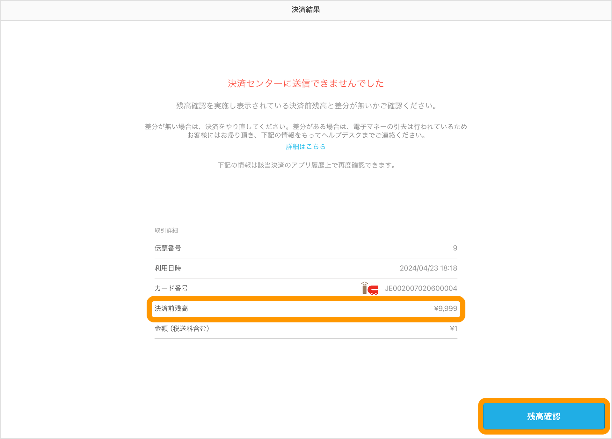The width and height of the screenshot is (612, 439).
Task: Click the 利用日時 row label
Action: [x=168, y=268]
